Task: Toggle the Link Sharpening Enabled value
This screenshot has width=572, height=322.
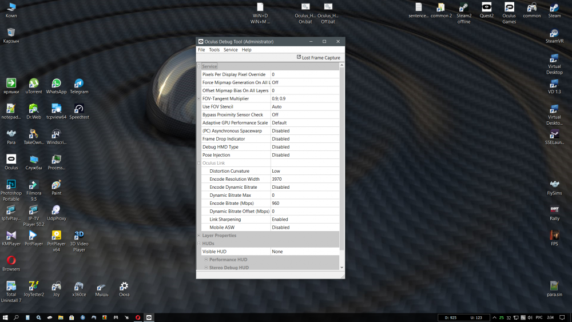Action: point(304,219)
